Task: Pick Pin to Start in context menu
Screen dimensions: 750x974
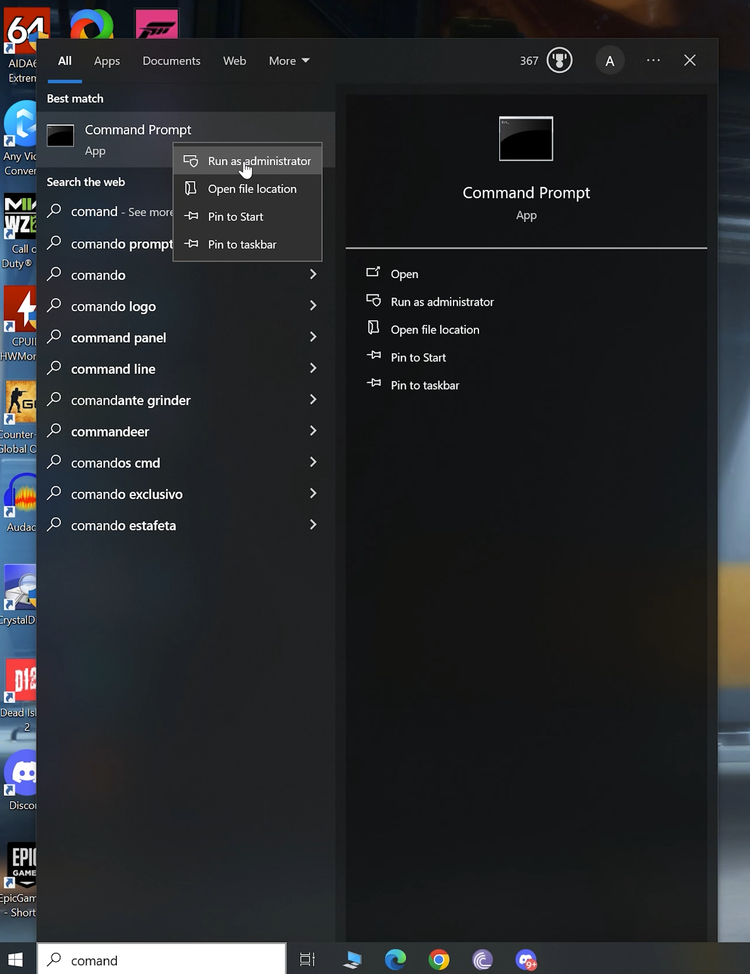Action: click(x=247, y=217)
